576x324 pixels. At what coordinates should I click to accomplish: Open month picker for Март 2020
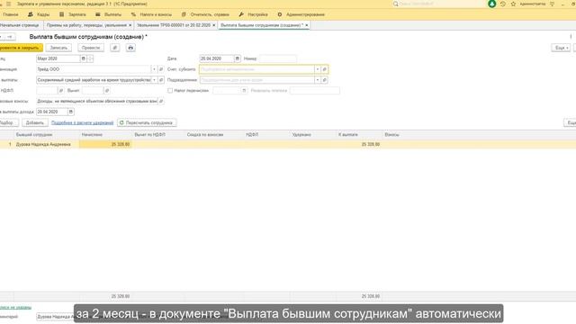tap(84, 58)
